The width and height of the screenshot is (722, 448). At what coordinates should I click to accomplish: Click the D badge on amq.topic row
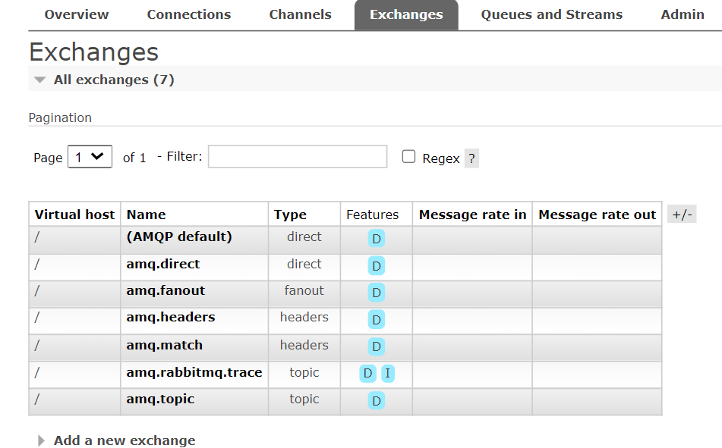pos(377,401)
